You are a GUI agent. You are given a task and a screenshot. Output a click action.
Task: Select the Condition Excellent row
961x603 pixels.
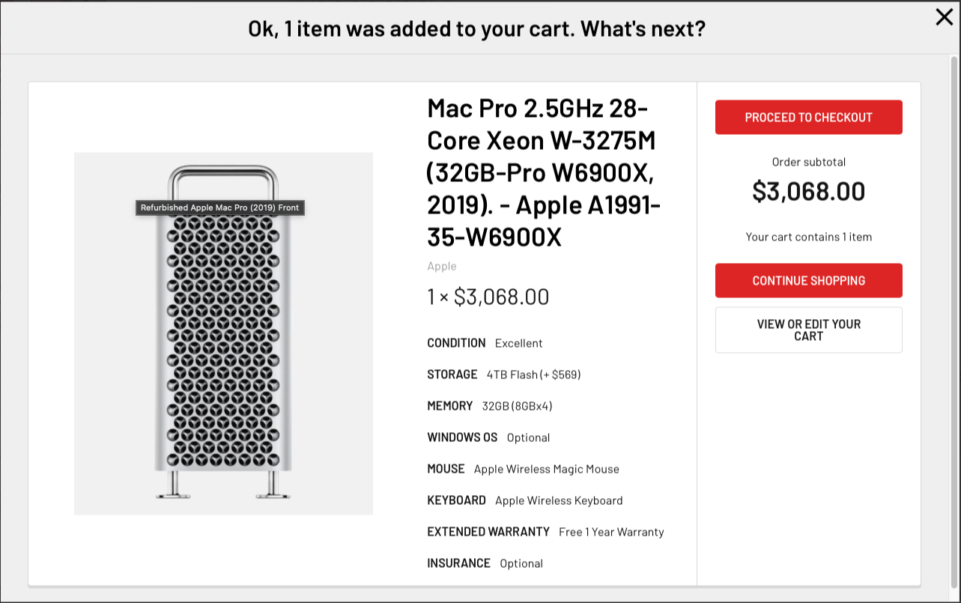485,343
